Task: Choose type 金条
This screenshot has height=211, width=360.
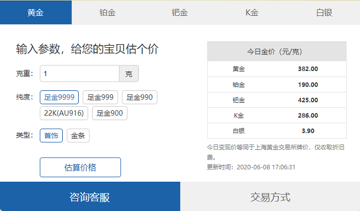Action: pyautogui.click(x=78, y=136)
